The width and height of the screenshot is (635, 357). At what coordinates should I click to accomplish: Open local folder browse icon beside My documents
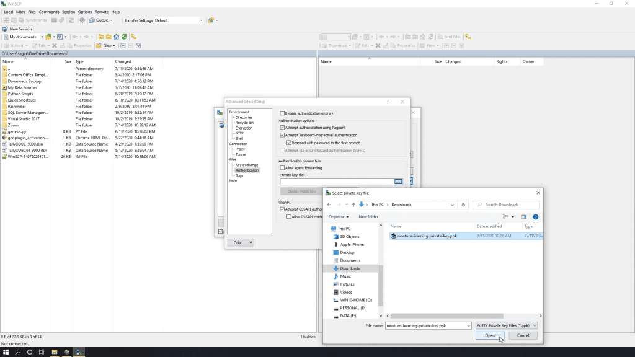[x=48, y=37]
